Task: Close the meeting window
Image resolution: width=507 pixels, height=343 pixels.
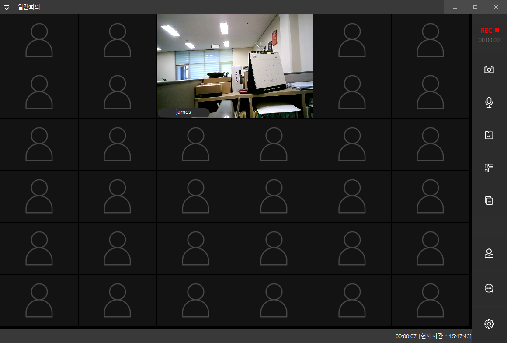Action: (x=496, y=7)
